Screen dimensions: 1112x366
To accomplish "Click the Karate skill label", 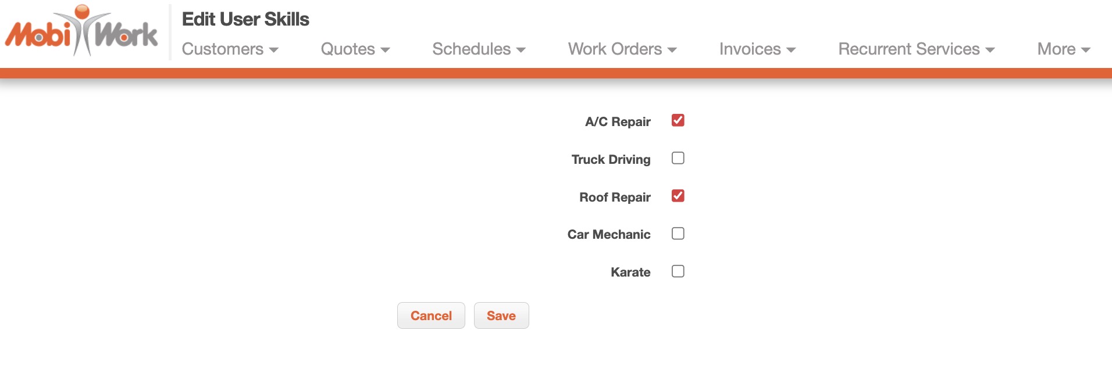I will coord(630,272).
